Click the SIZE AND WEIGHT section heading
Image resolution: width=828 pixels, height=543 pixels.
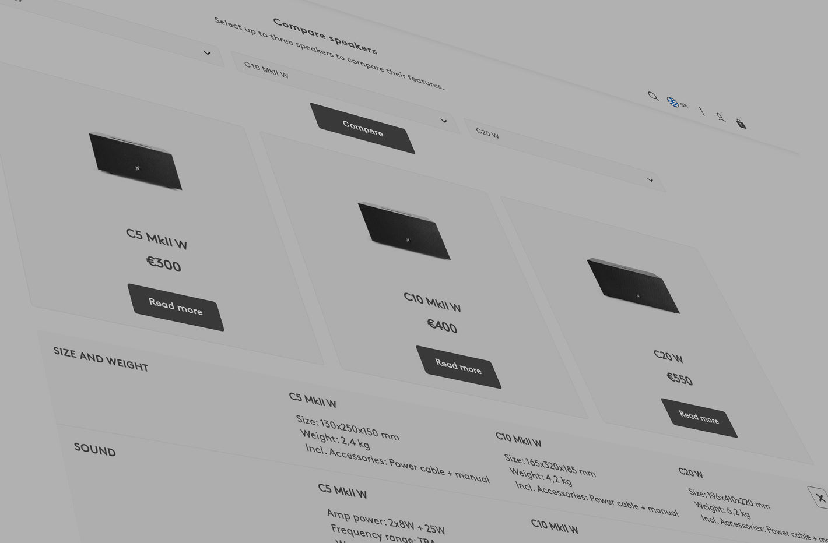[100, 359]
